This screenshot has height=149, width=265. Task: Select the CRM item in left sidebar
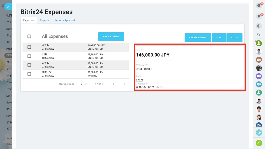(9, 55)
